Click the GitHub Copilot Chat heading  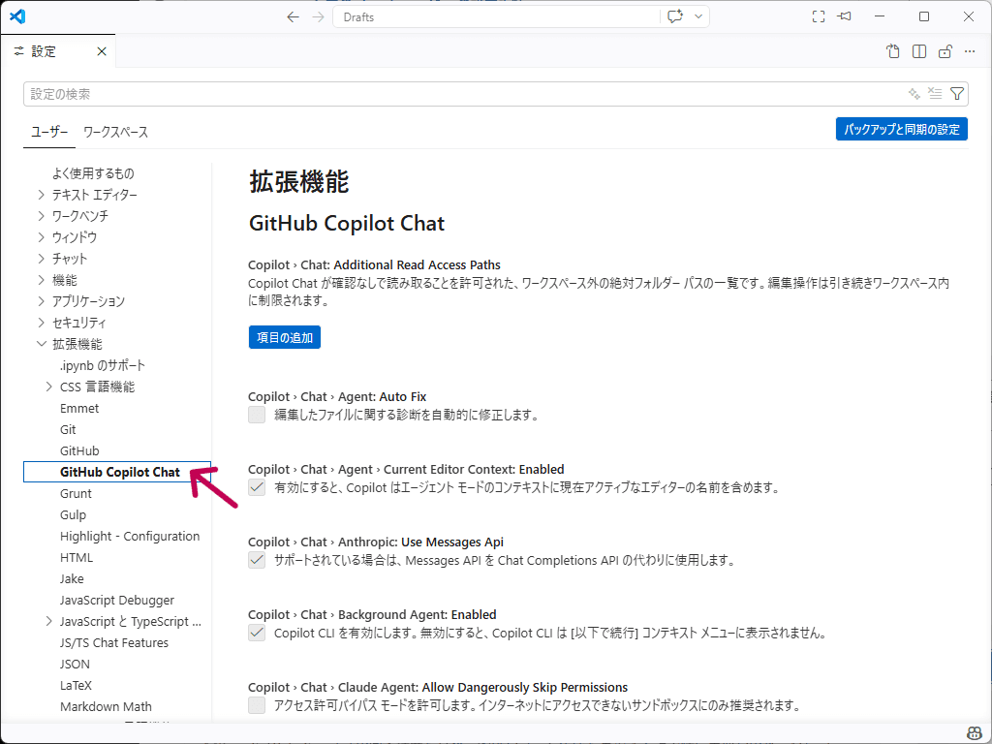(x=347, y=224)
